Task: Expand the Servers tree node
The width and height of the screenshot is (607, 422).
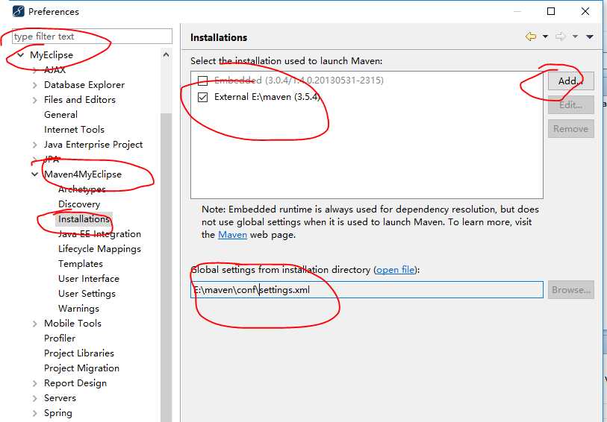Action: pos(35,398)
